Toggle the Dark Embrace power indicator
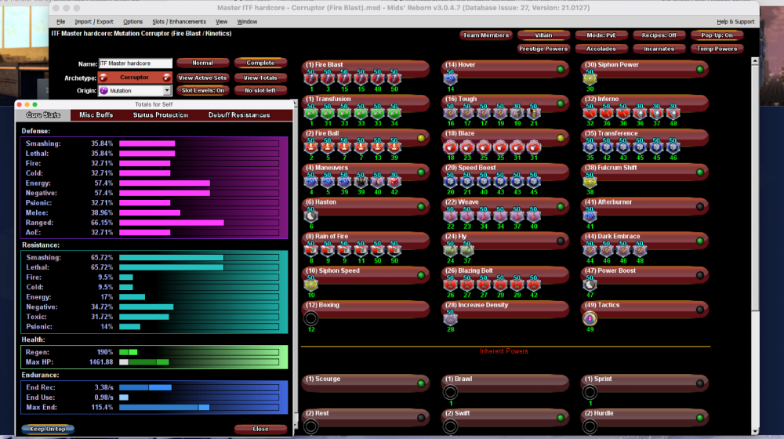The image size is (784, 439). [700, 241]
